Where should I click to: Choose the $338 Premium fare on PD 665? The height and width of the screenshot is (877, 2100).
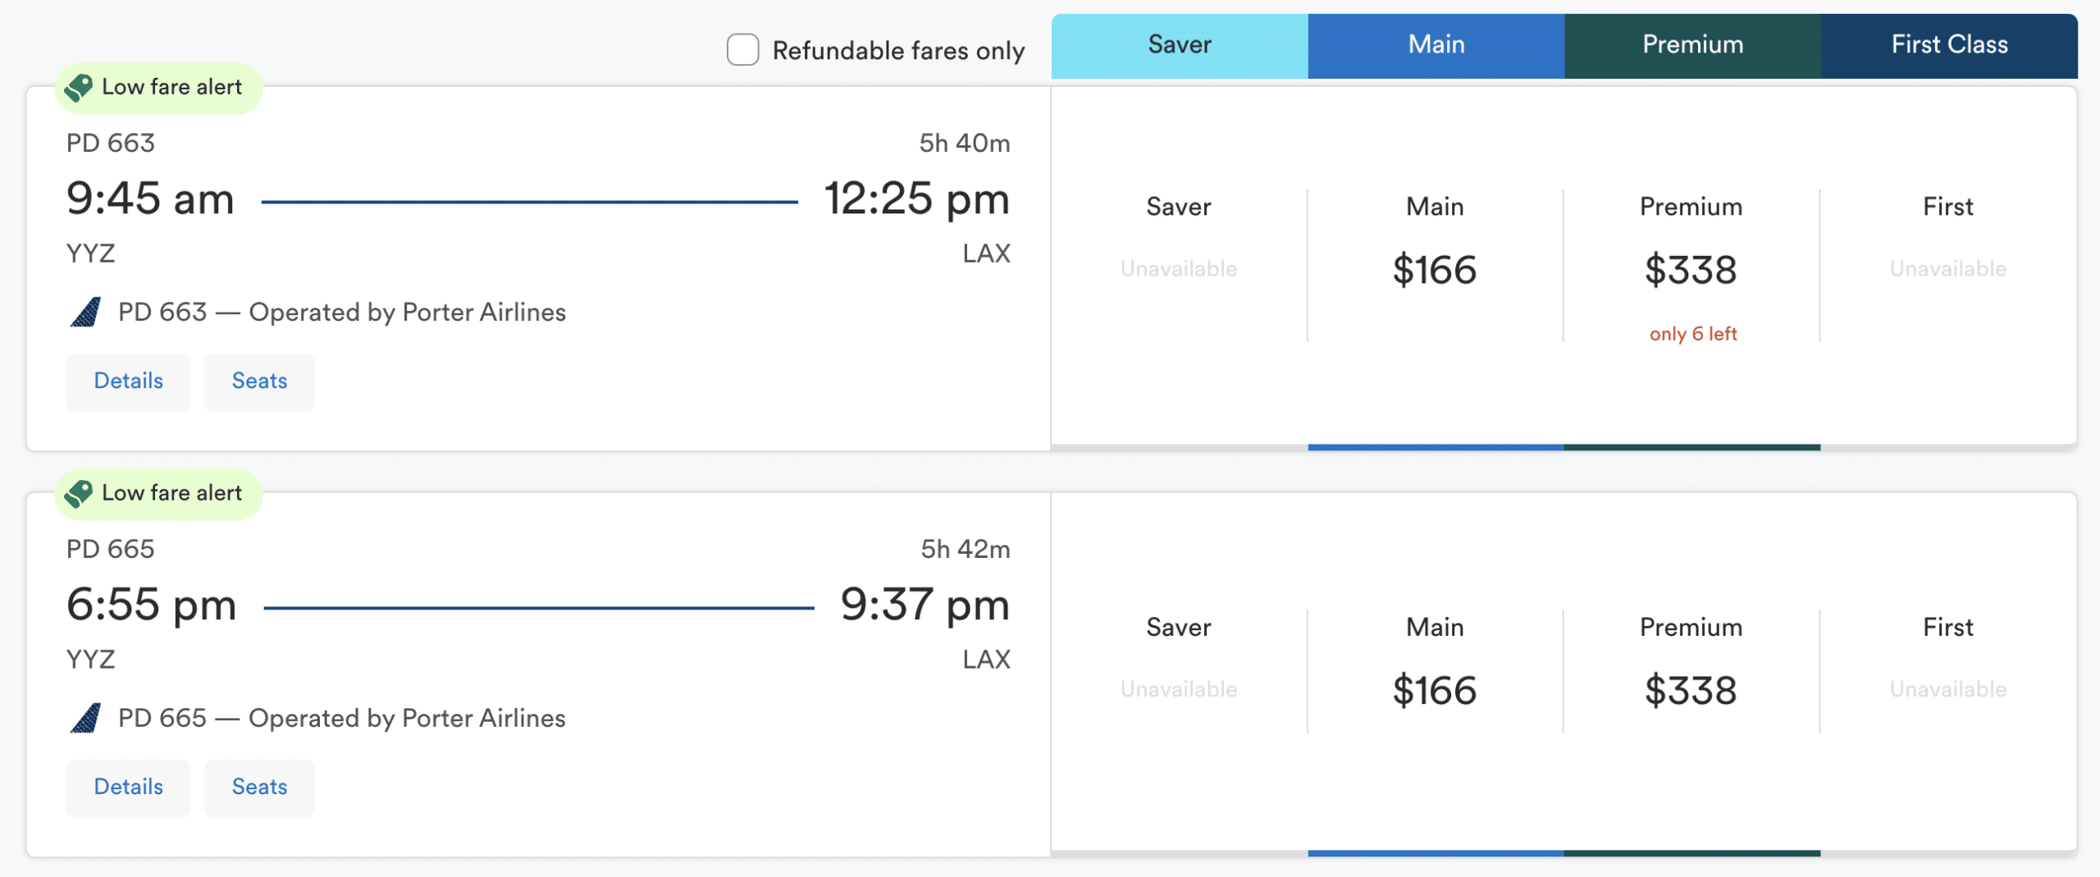[x=1691, y=691]
